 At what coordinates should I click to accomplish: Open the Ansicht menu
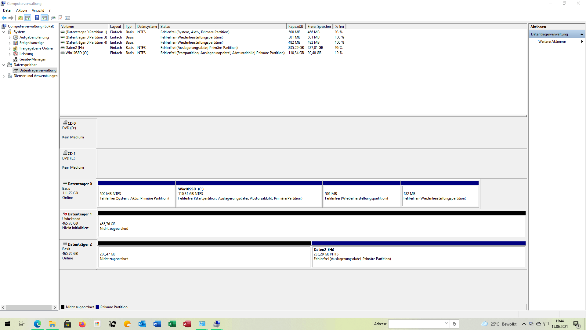click(38, 10)
